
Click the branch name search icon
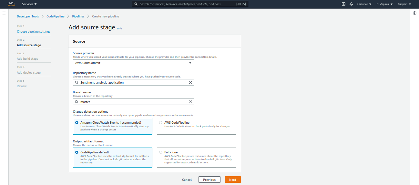coord(77,102)
